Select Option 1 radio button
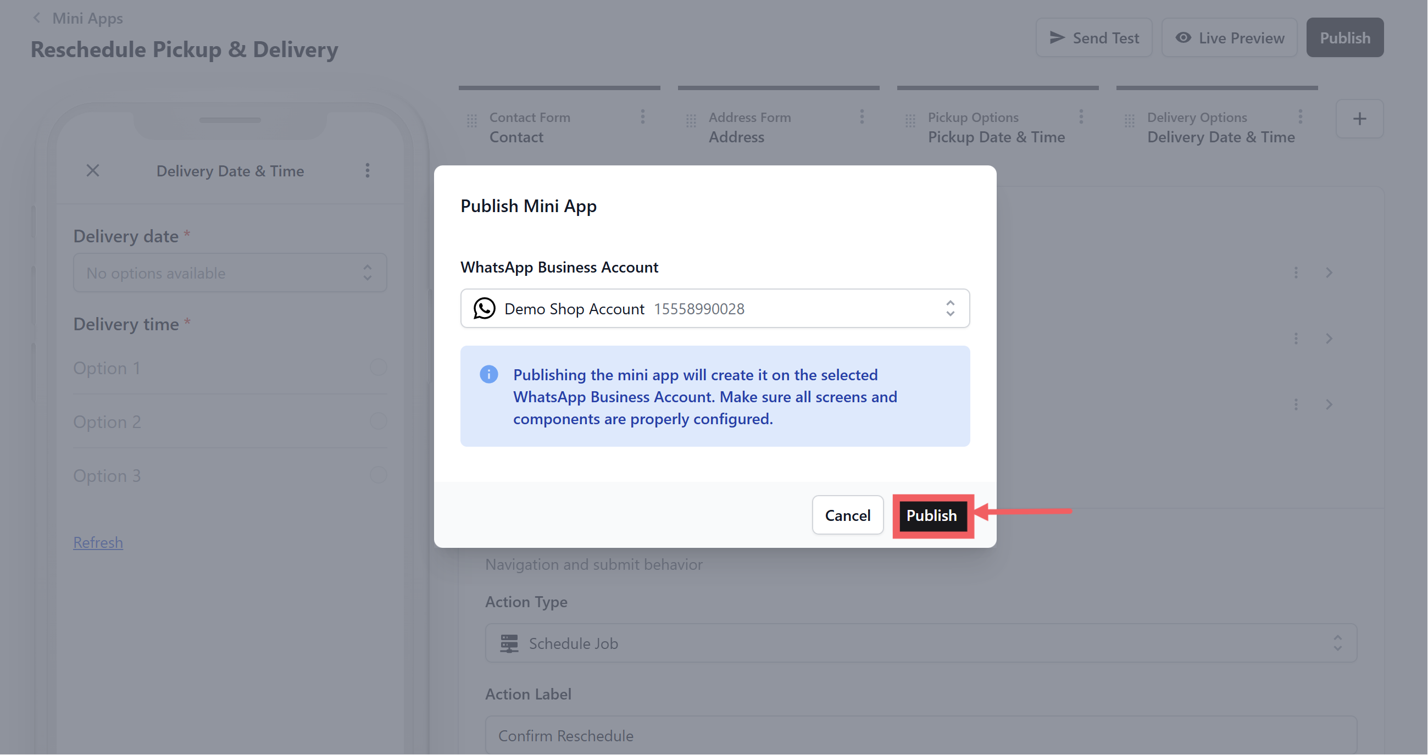 click(378, 367)
